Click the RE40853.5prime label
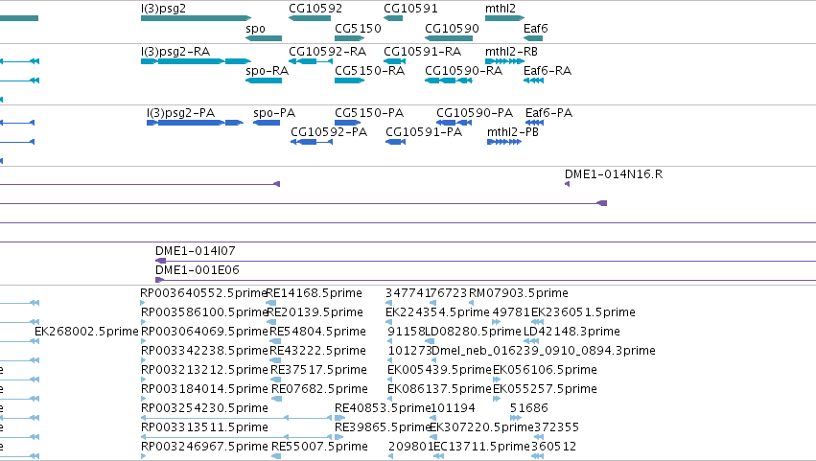The height and width of the screenshot is (461, 816). [383, 408]
